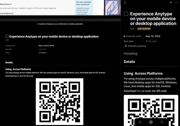Click the desktop header page title text

(x=61, y=24)
